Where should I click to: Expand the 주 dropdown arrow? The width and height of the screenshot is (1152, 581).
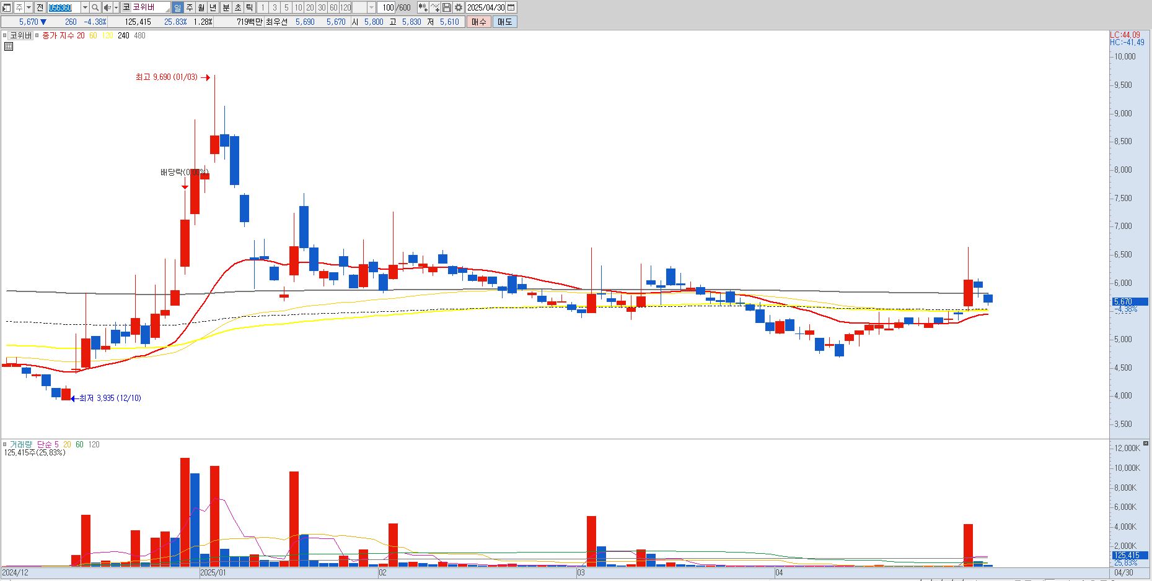tap(29, 7)
